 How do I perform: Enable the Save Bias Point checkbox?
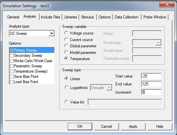(x=12, y=77)
